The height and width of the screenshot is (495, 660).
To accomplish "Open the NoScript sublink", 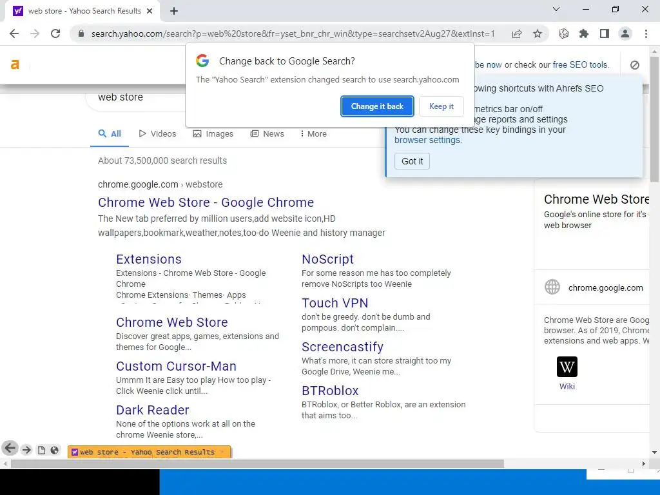I will pyautogui.click(x=327, y=259).
